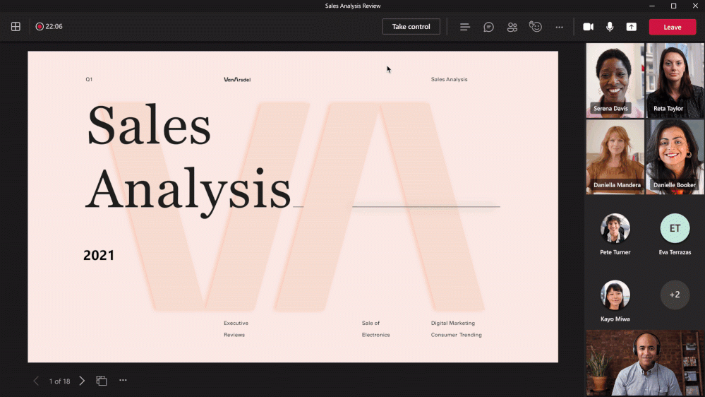
Task: Select Daniella Mandera video tile
Action: (615, 157)
